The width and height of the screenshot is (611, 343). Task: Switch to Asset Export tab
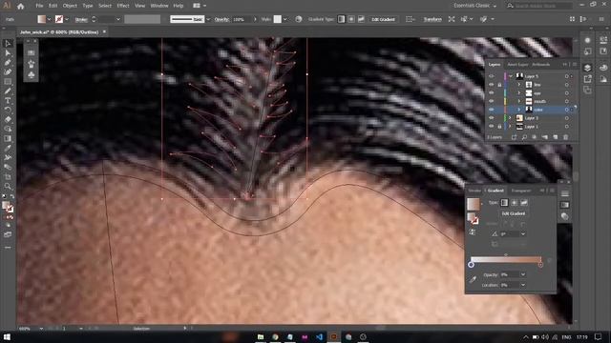click(x=517, y=65)
